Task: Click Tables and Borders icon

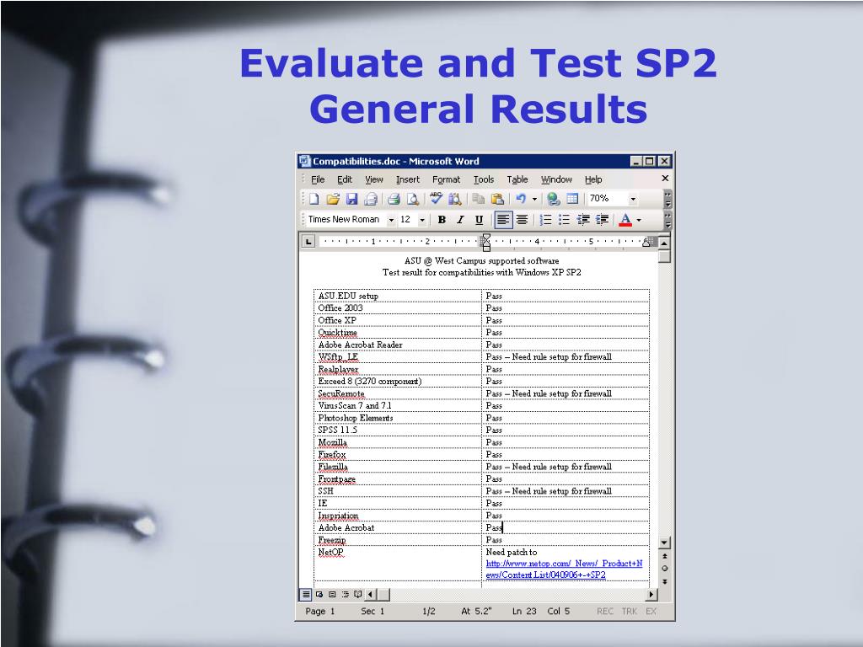Action: (572, 199)
